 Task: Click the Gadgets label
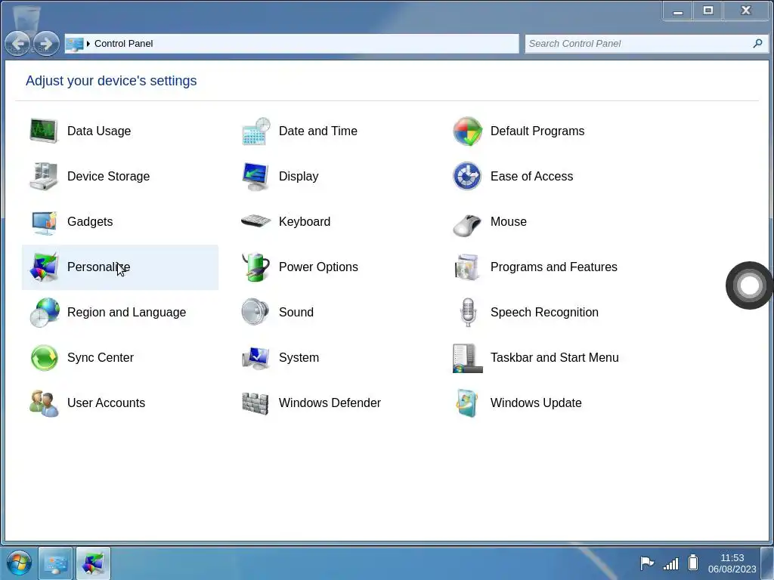(x=90, y=222)
